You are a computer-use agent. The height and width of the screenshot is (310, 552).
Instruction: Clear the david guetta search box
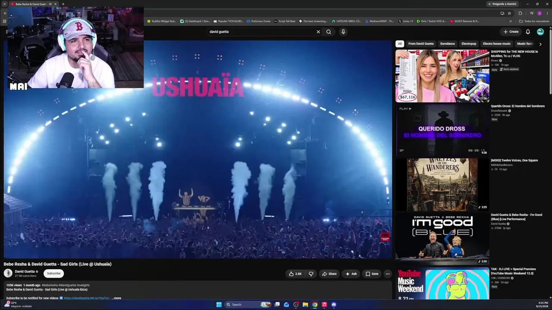pyautogui.click(x=318, y=32)
